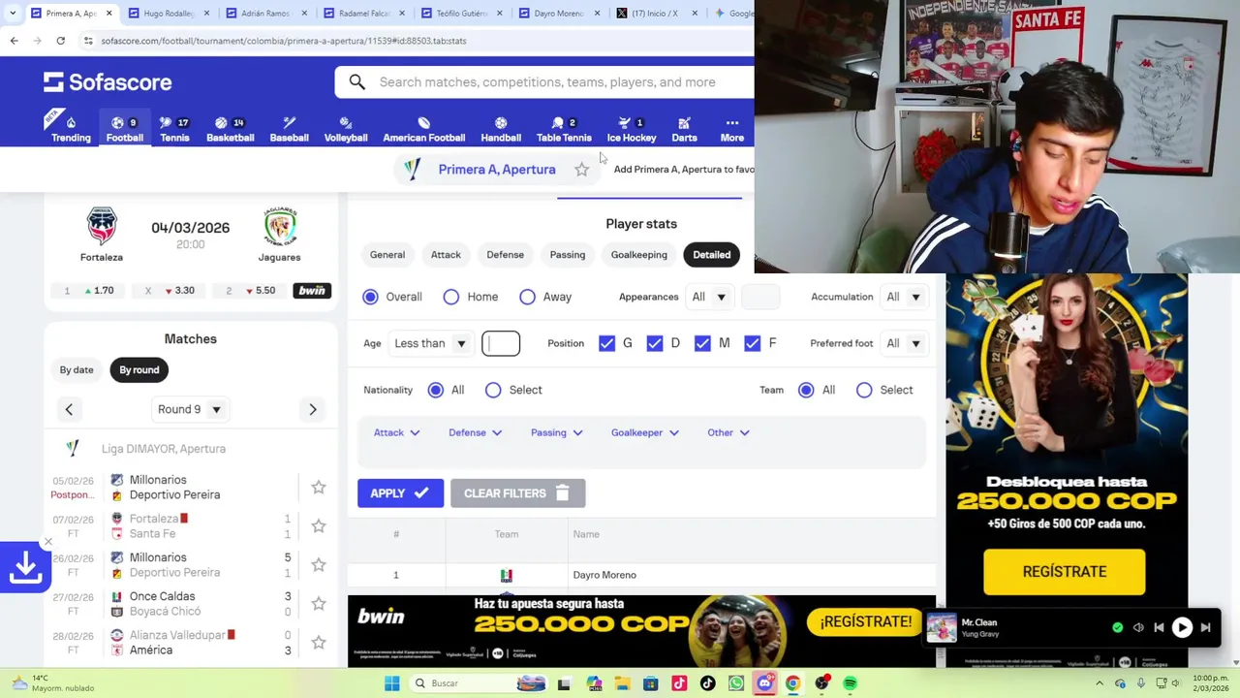The width and height of the screenshot is (1240, 698).
Task: Select the Overall radio button
Action: pyautogui.click(x=370, y=297)
